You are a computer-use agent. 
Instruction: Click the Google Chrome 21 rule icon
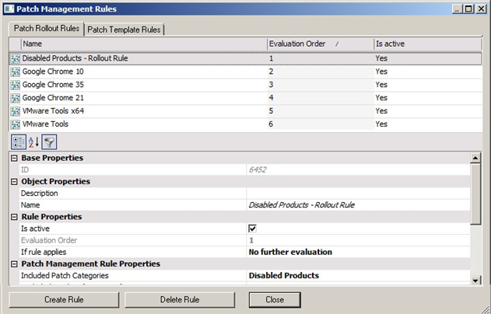coord(15,98)
